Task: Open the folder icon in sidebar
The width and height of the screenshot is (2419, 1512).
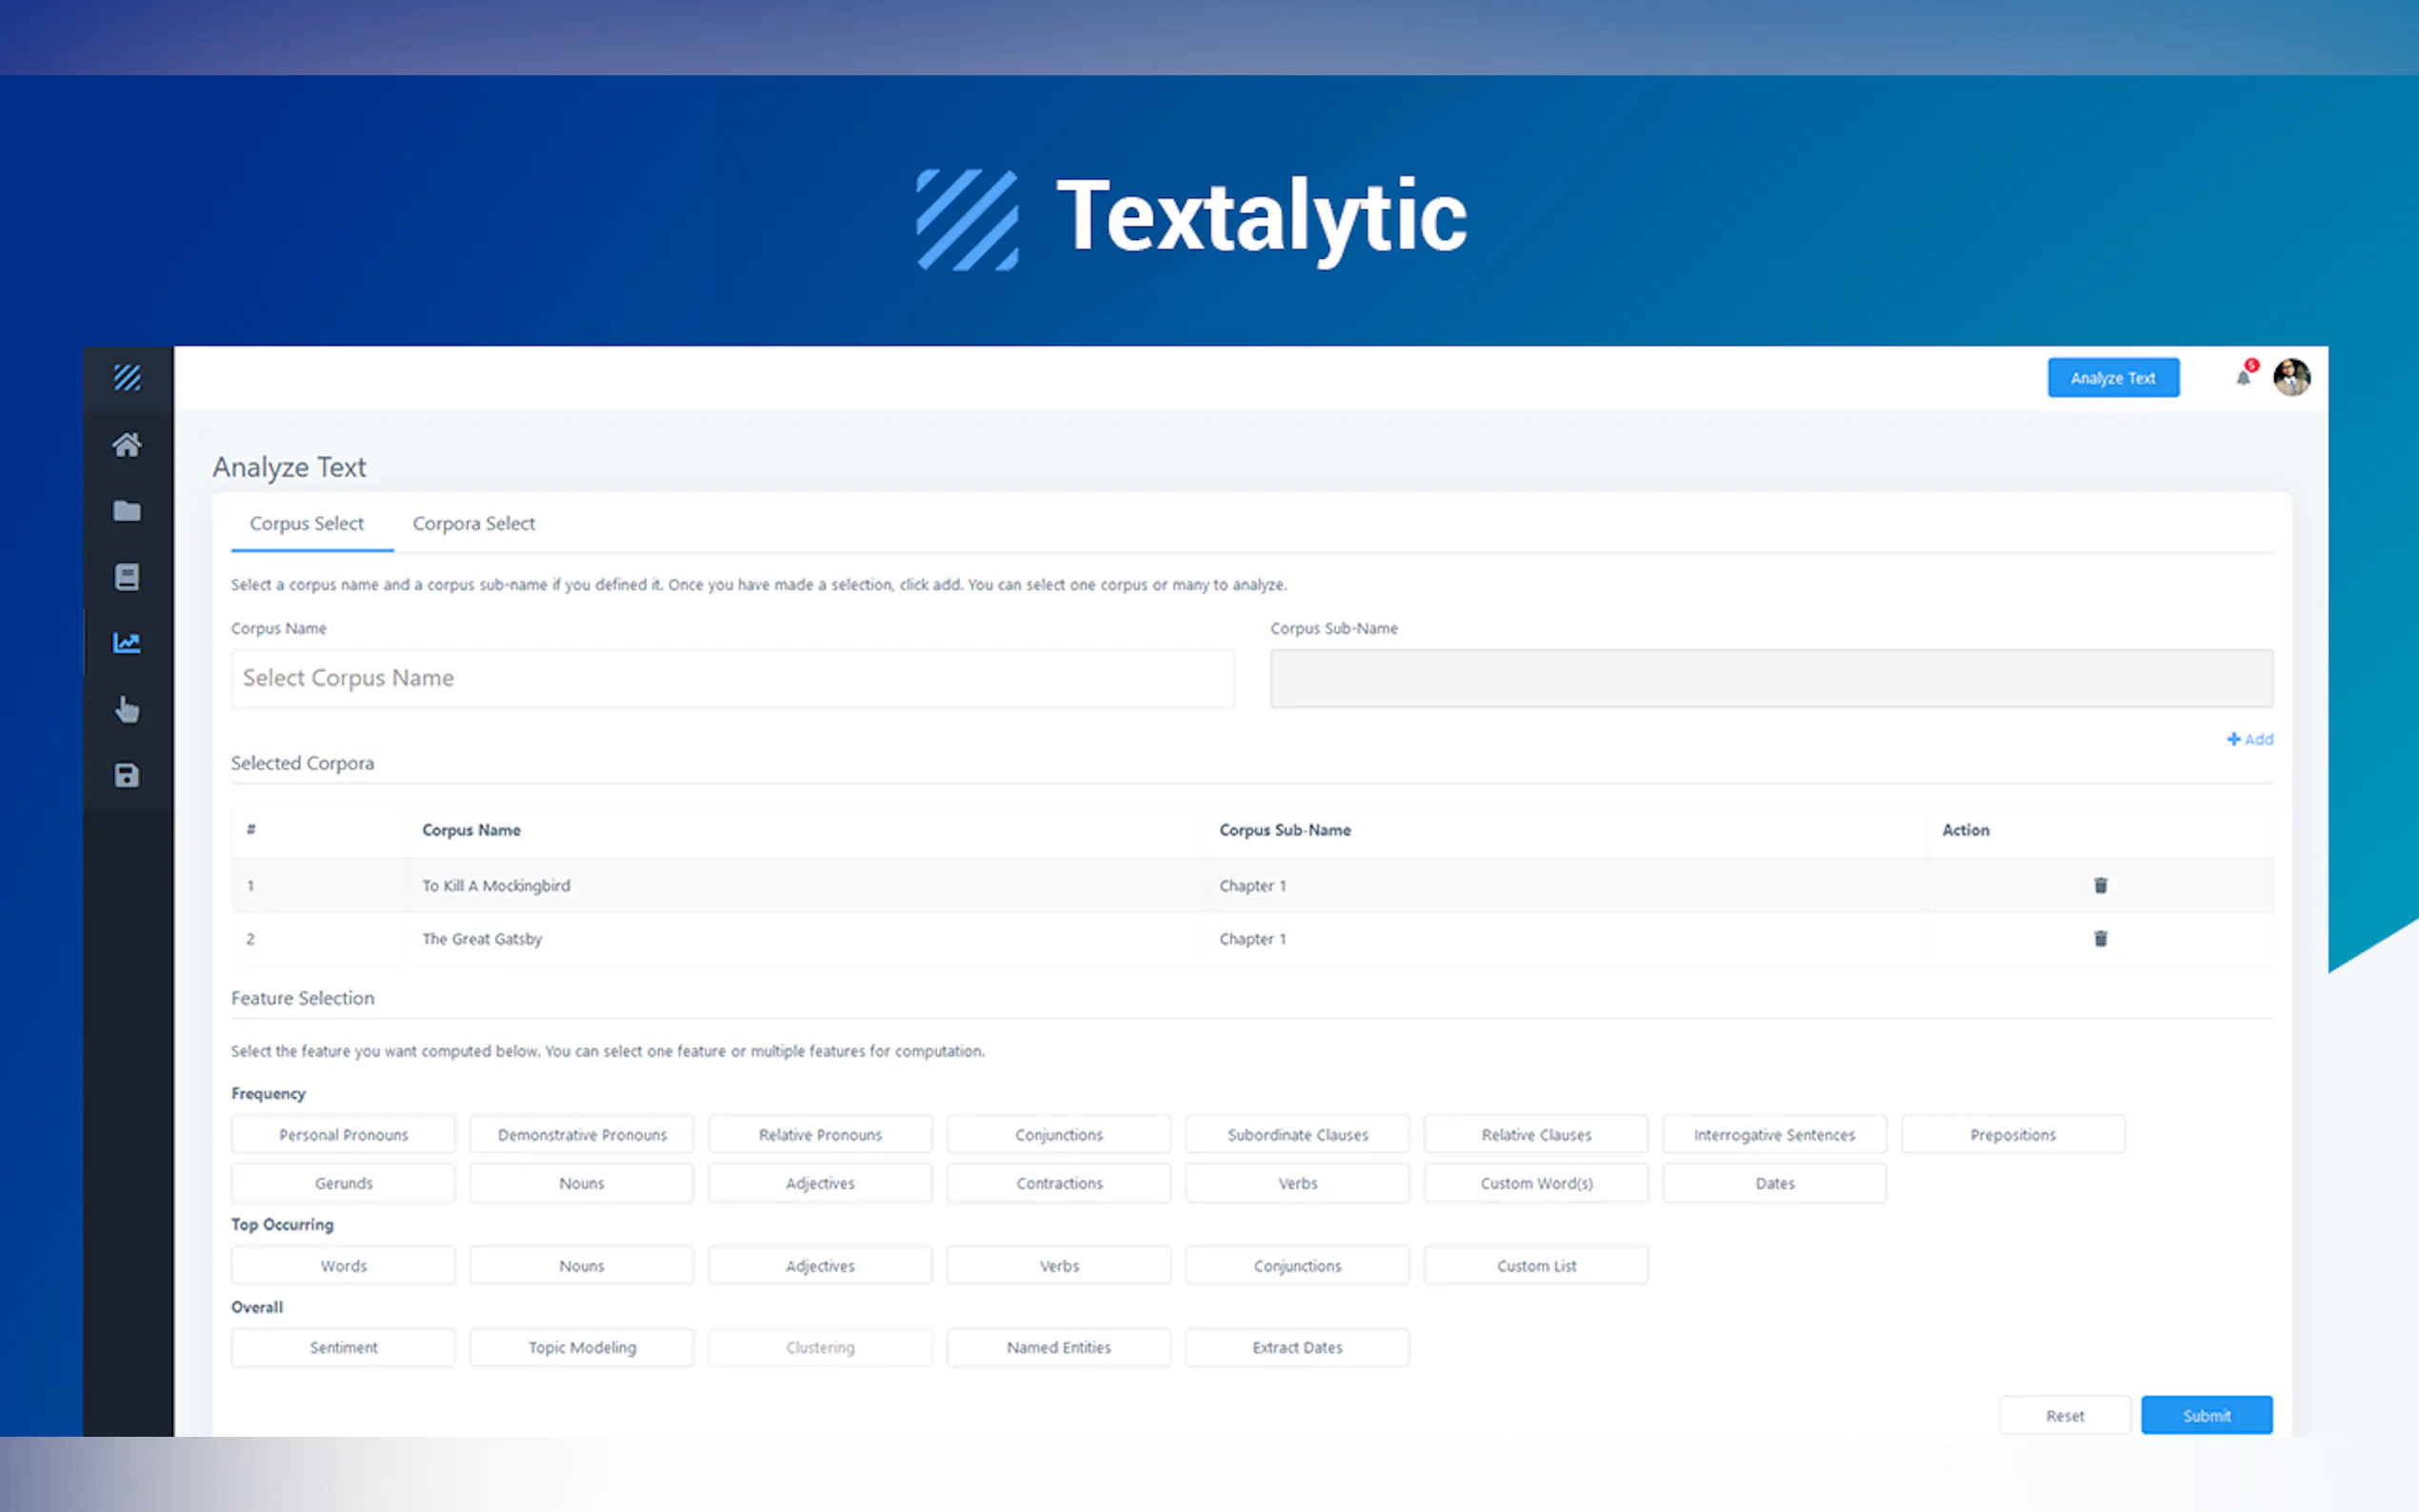Action: point(127,511)
